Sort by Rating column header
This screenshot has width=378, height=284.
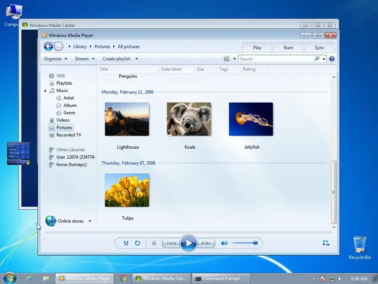(x=254, y=69)
